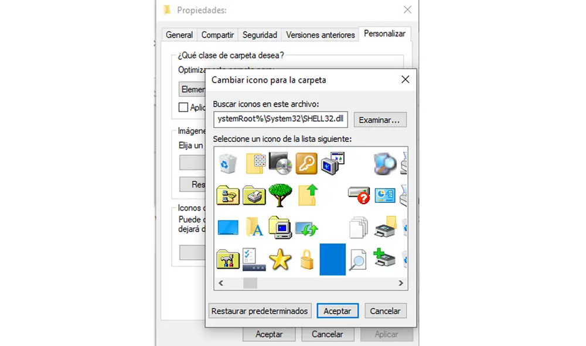
Task: Open the Seguridad tab
Action: (260, 35)
